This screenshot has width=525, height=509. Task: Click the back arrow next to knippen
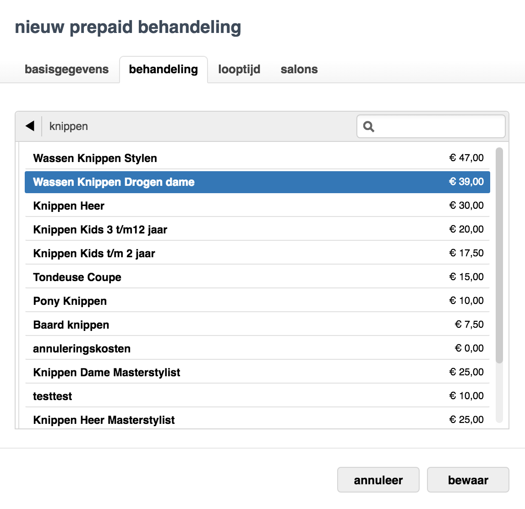tap(30, 126)
